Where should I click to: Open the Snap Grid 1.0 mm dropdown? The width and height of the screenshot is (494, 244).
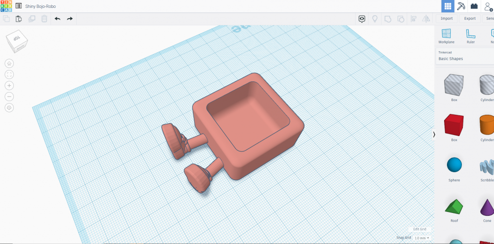pyautogui.click(x=422, y=238)
